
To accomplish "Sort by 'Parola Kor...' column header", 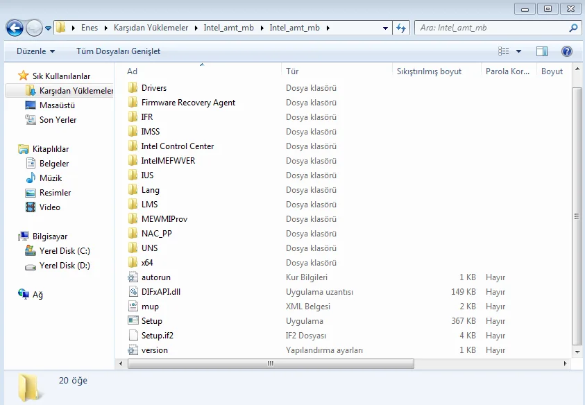I will 507,71.
